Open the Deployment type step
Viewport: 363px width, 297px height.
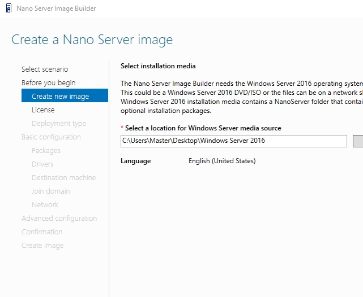(x=59, y=124)
